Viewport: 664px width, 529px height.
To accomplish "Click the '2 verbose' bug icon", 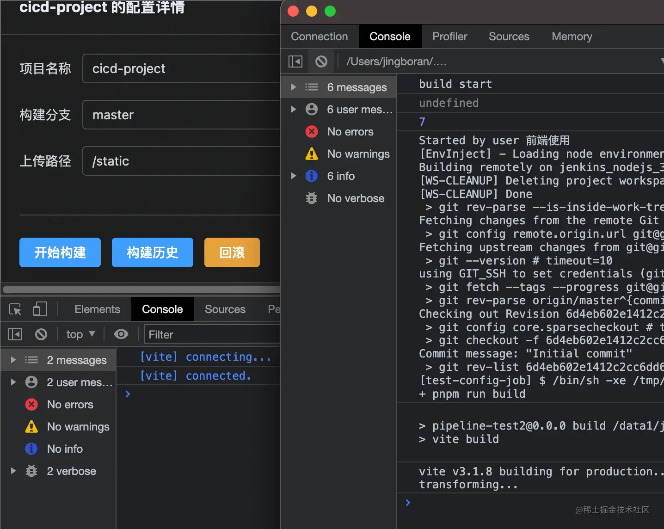I will (31, 471).
